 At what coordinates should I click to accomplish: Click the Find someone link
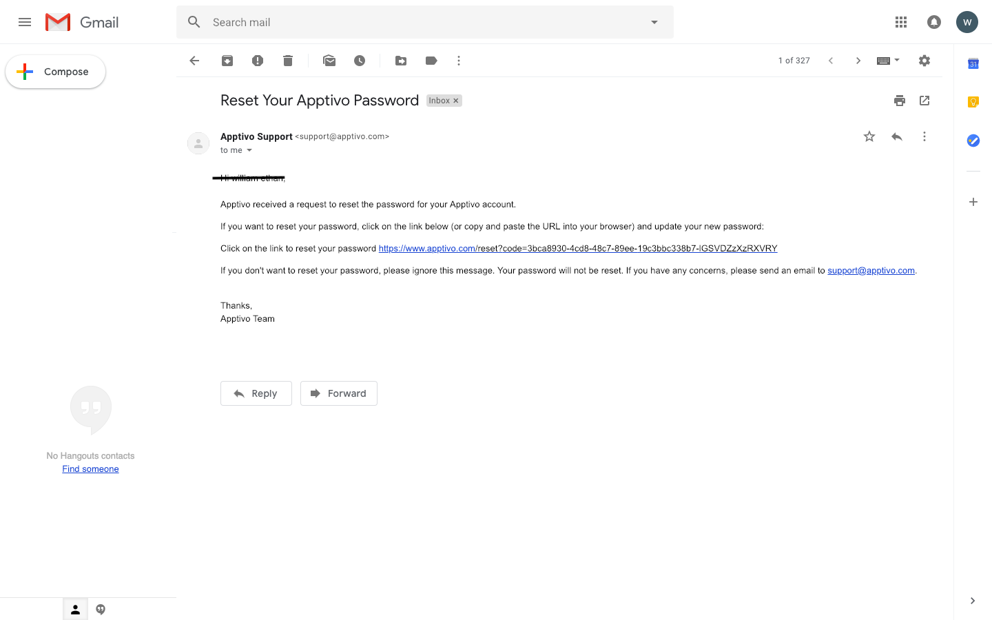pos(90,469)
